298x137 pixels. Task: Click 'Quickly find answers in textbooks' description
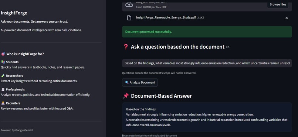tap(43, 67)
